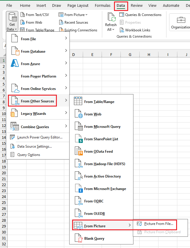Click the Recent Sources clock icon

click(x=61, y=22)
